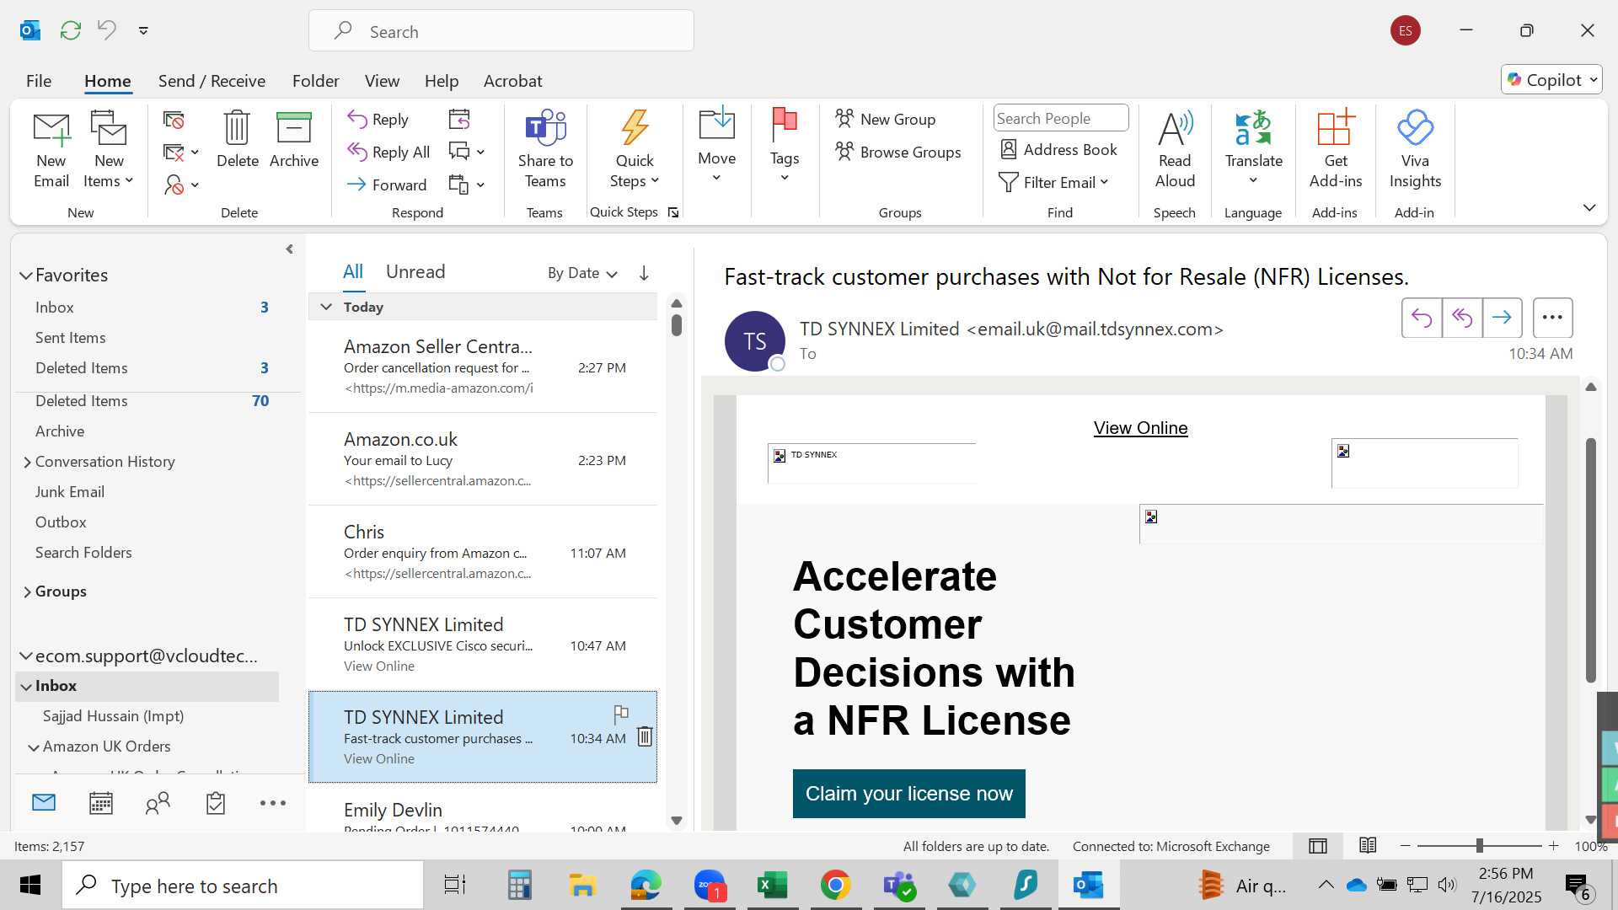The image size is (1618, 910).
Task: Delete the selected message
Action: pos(237,142)
